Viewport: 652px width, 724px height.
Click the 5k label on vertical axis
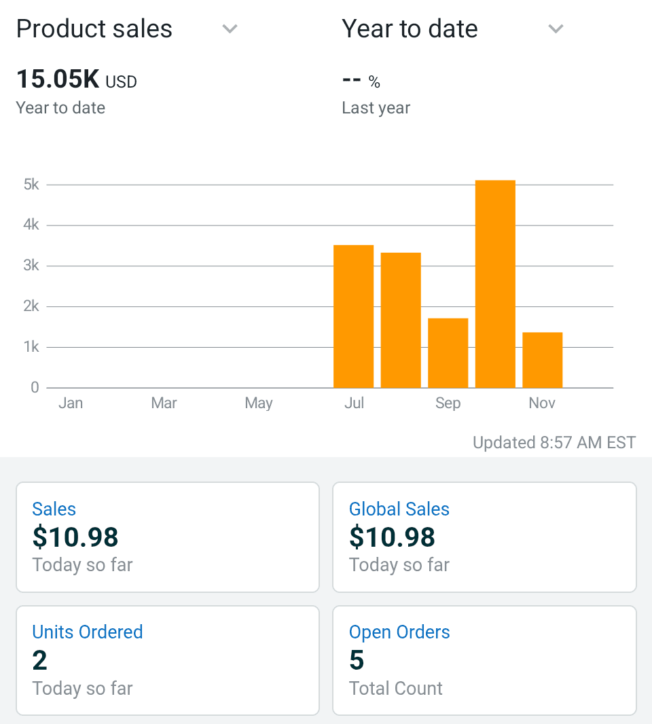[x=31, y=185]
